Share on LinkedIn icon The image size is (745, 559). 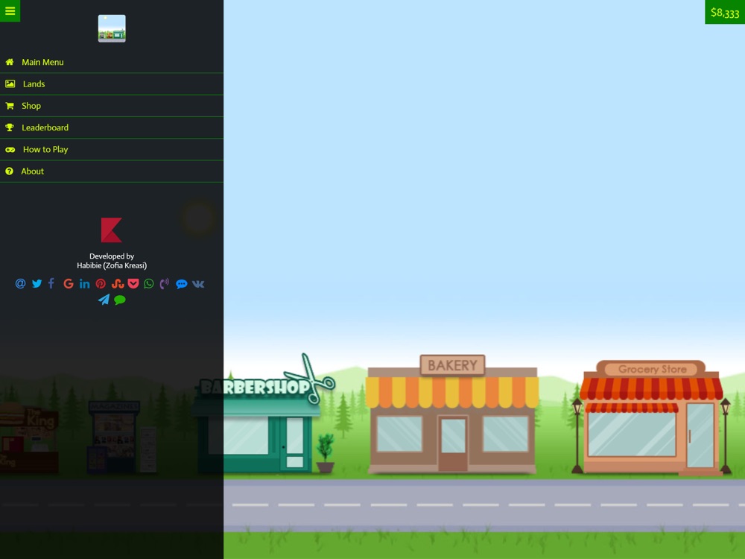(x=85, y=284)
